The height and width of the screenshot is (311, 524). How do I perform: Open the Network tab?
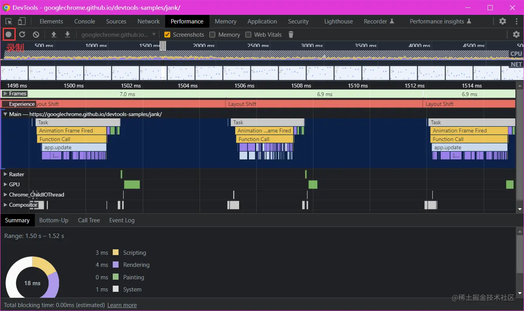(149, 21)
